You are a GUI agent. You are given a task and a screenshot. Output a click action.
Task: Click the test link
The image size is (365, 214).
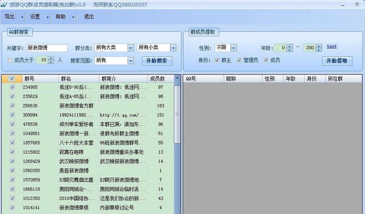point(331,46)
